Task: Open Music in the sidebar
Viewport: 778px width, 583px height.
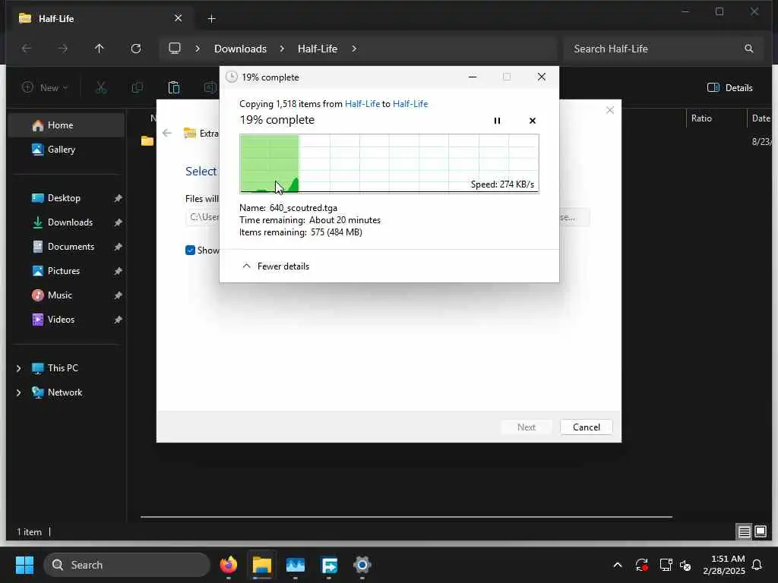Action: pos(66,295)
